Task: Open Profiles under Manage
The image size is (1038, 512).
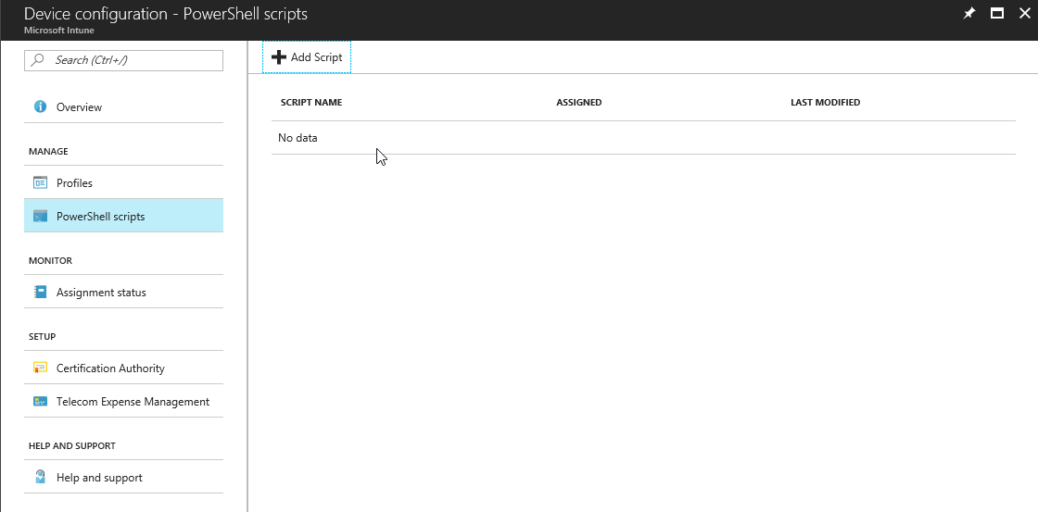Action: (x=124, y=182)
